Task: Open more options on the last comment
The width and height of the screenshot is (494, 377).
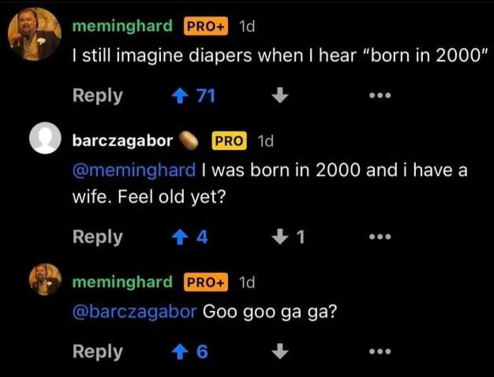Action: [x=380, y=352]
